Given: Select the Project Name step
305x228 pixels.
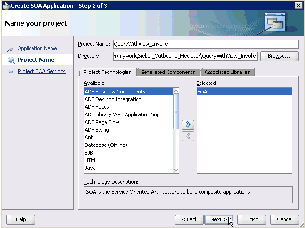Looking at the screenshot, I should pyautogui.click(x=36, y=60).
